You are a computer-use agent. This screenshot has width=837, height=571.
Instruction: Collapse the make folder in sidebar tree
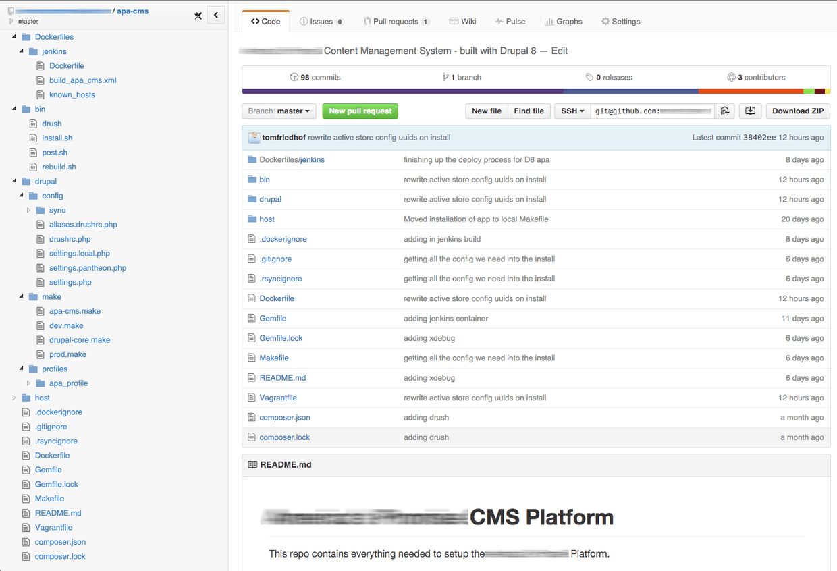point(22,297)
